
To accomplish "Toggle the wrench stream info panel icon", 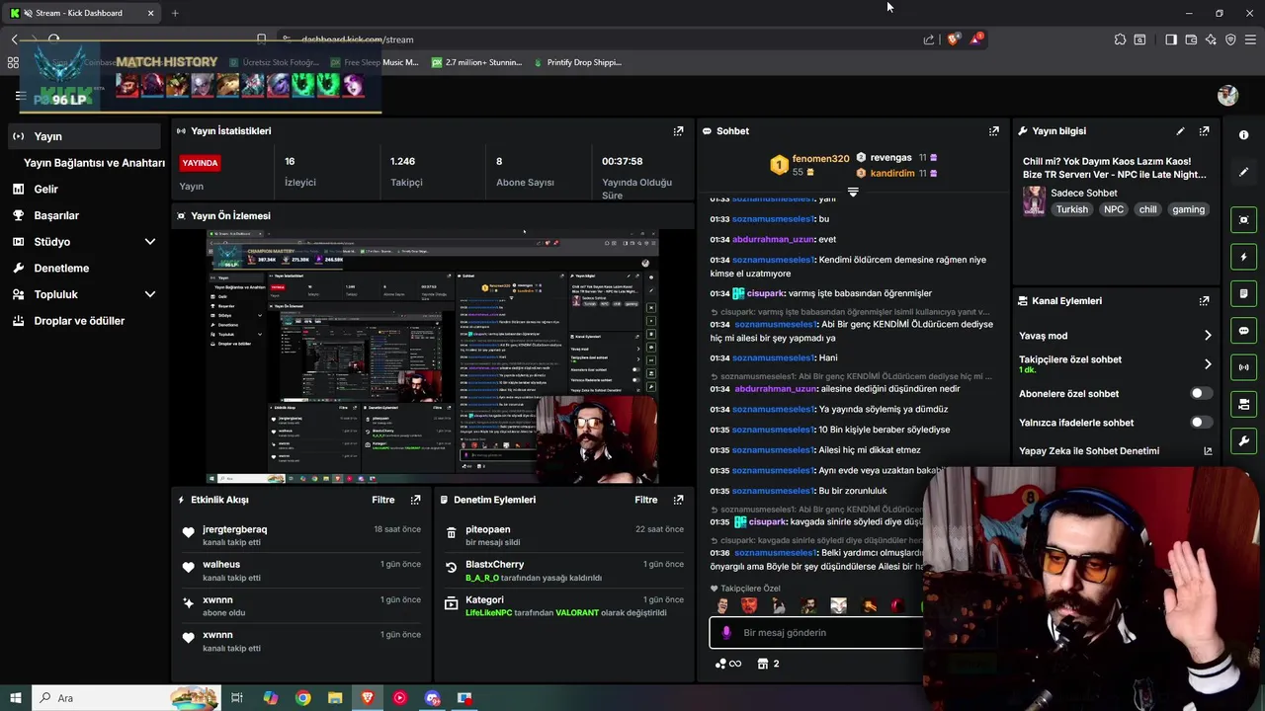I will pos(1243,440).
